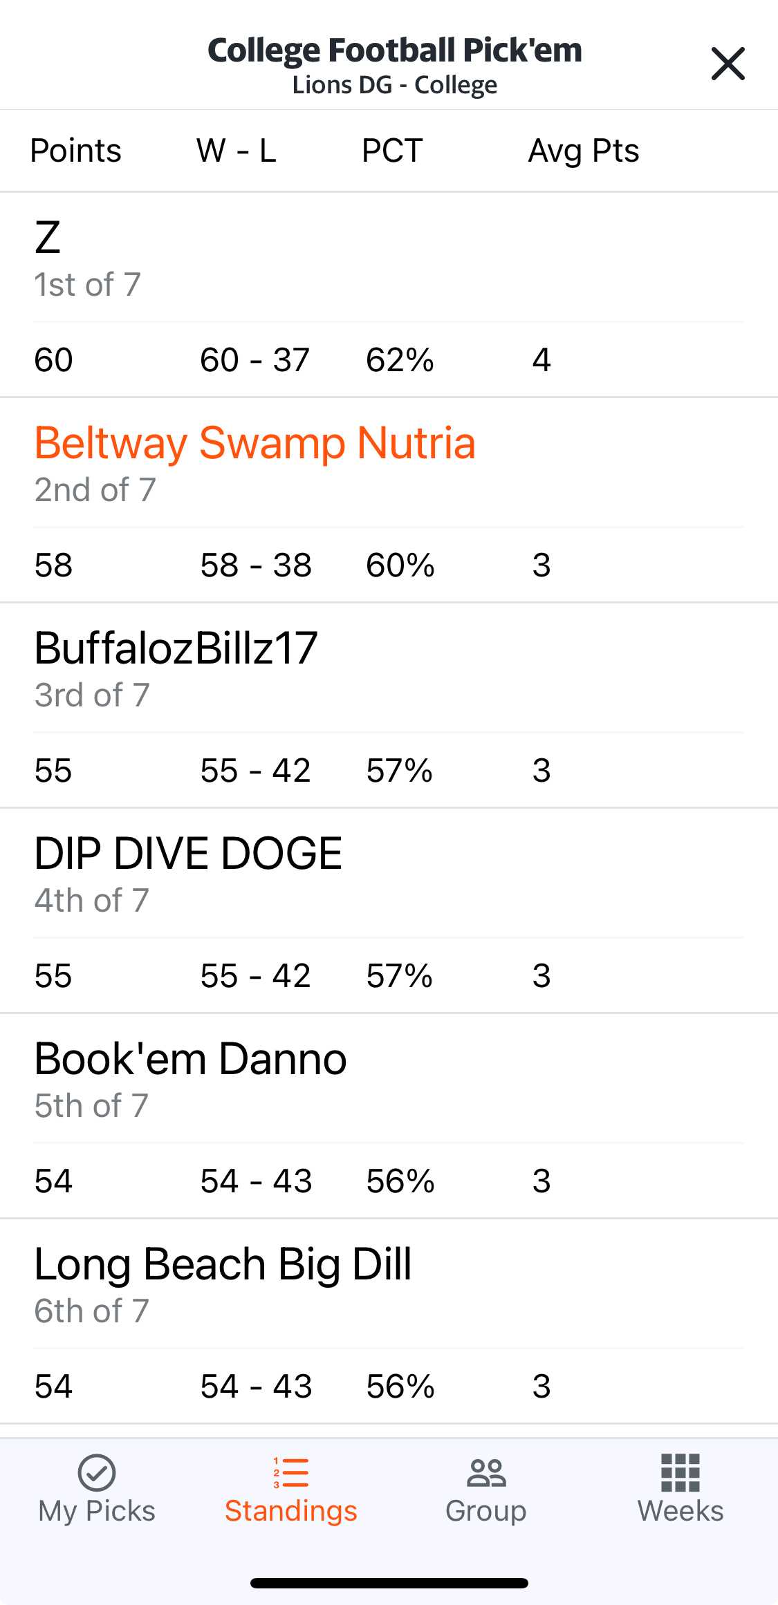Sort standings by Avg Pts column

tap(584, 151)
